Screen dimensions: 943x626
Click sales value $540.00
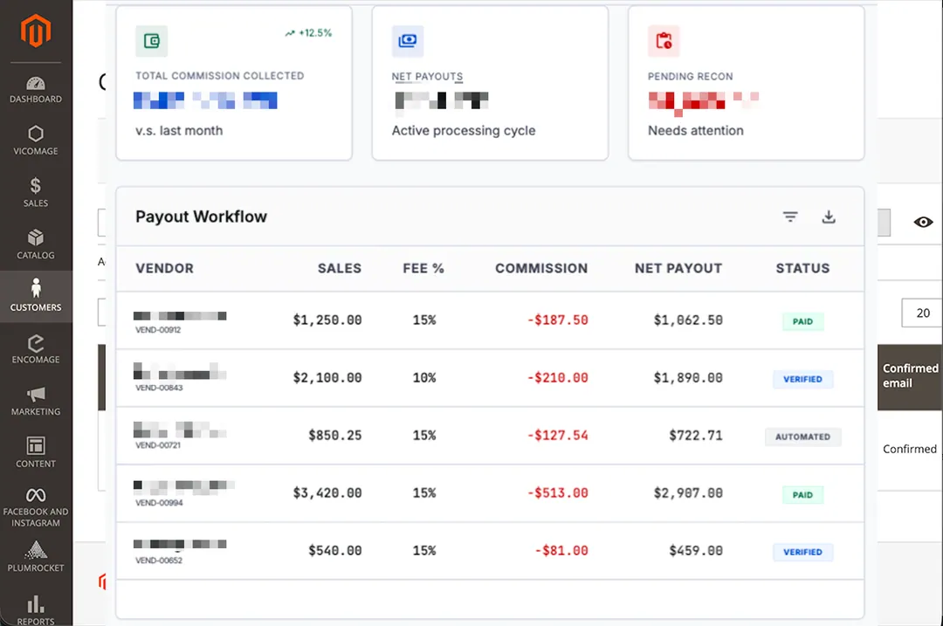335,550
